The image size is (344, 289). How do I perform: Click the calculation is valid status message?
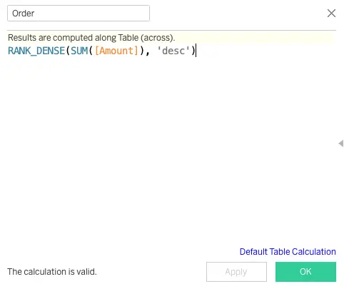click(x=52, y=272)
